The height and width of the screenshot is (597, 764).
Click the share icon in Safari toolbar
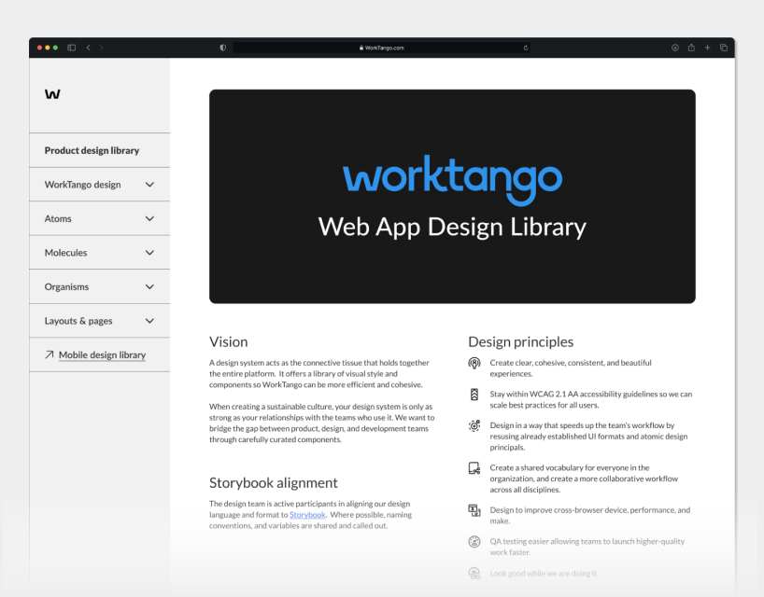pyautogui.click(x=691, y=48)
